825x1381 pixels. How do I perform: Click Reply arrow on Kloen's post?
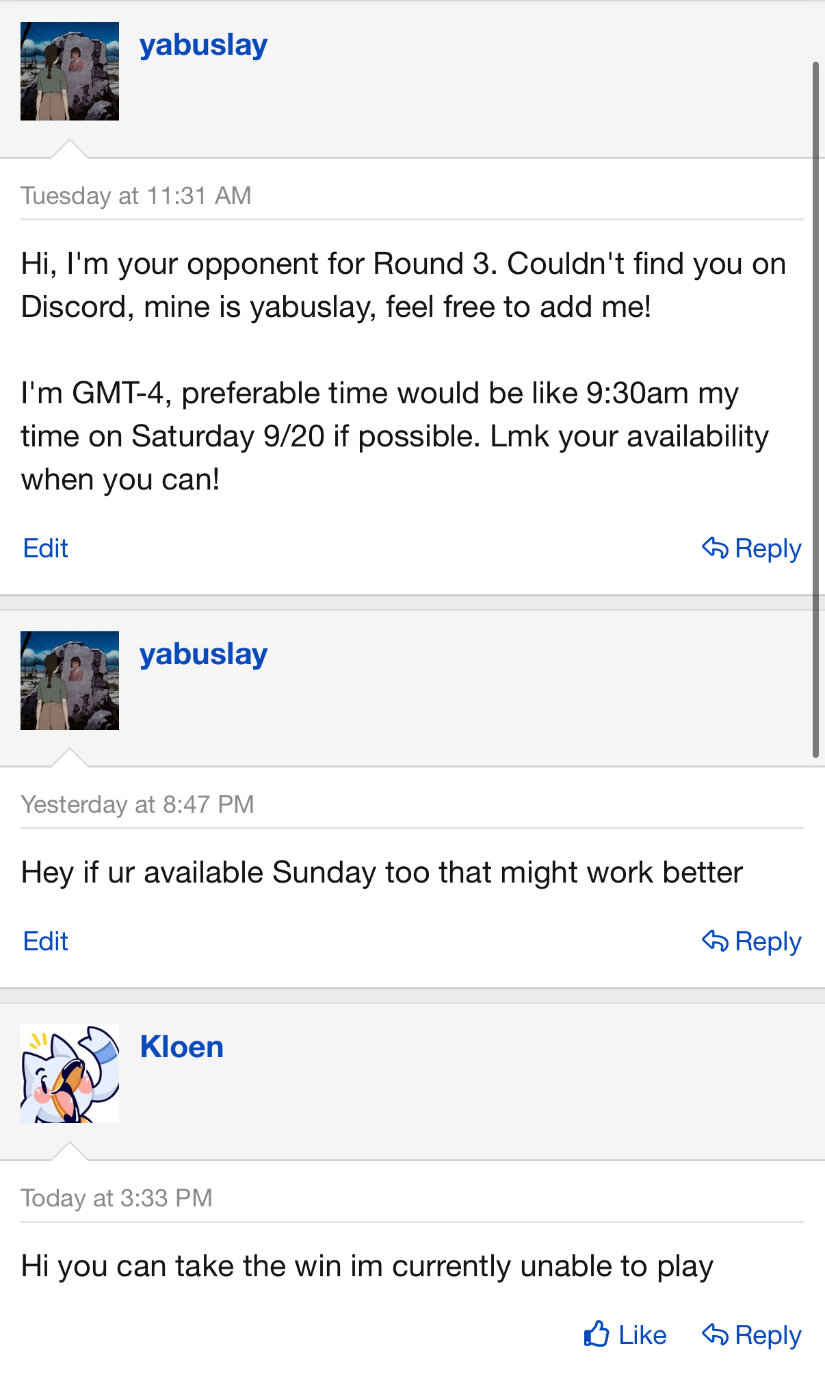pos(751,1335)
